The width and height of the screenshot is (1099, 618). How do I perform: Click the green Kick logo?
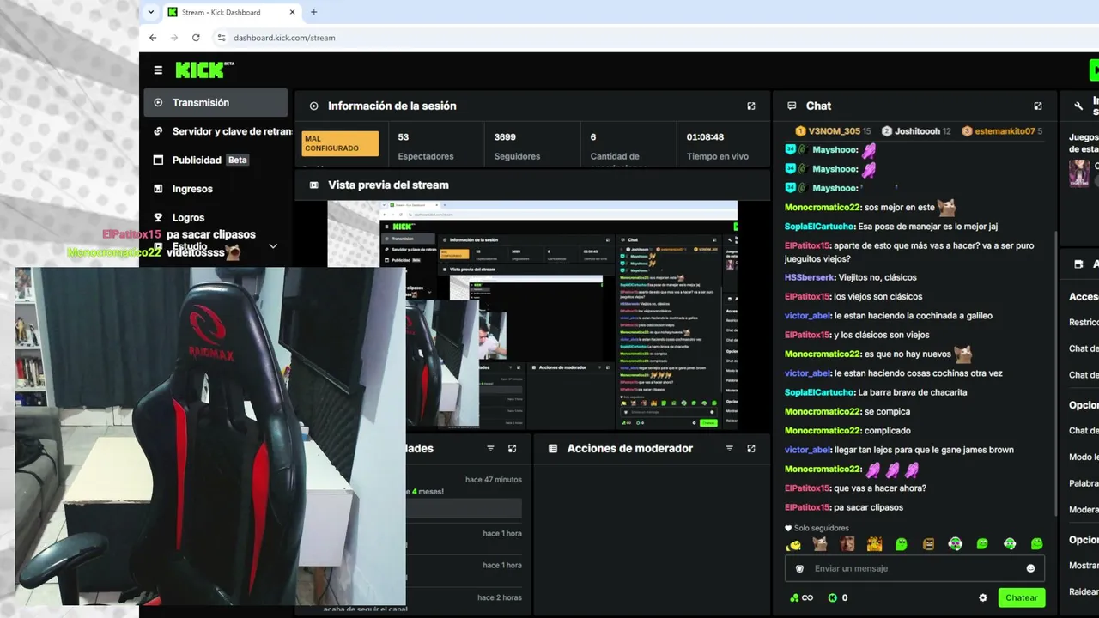click(x=204, y=70)
